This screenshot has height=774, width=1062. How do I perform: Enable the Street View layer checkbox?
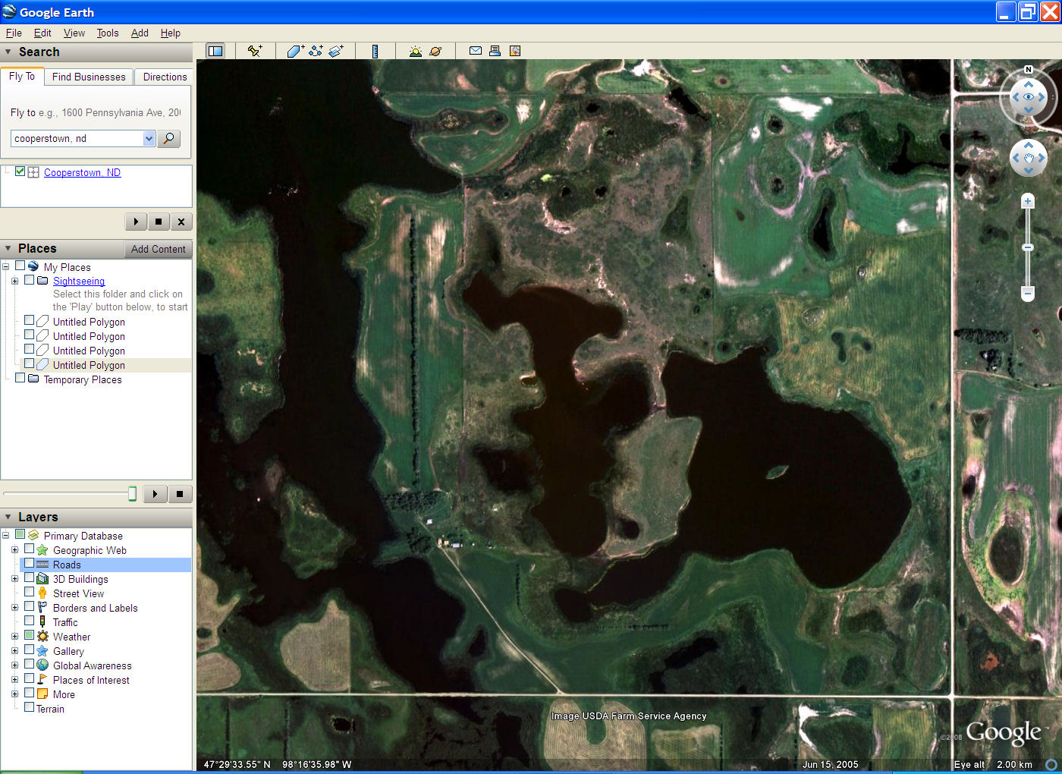(29, 593)
